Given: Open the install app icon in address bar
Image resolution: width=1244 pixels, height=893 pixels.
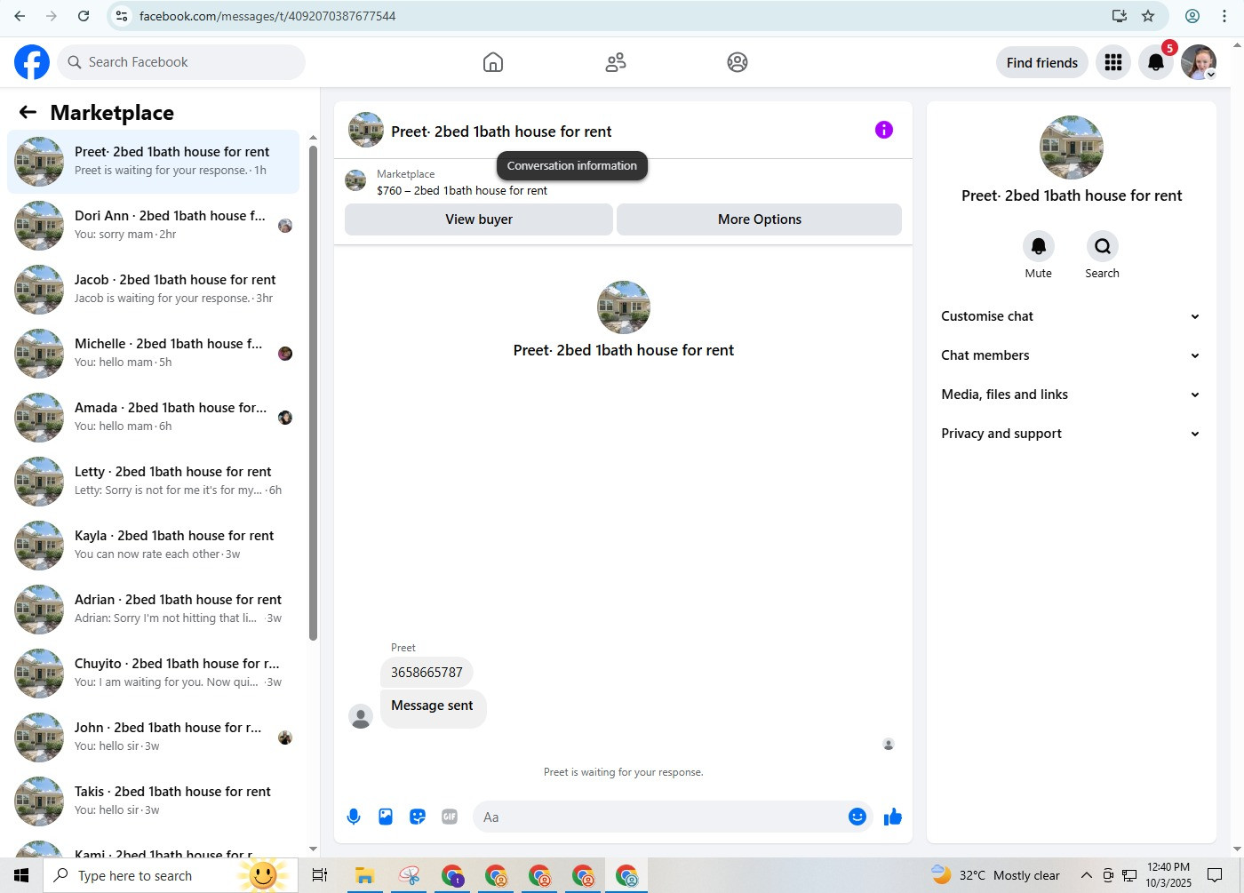Looking at the screenshot, I should pyautogui.click(x=1120, y=16).
